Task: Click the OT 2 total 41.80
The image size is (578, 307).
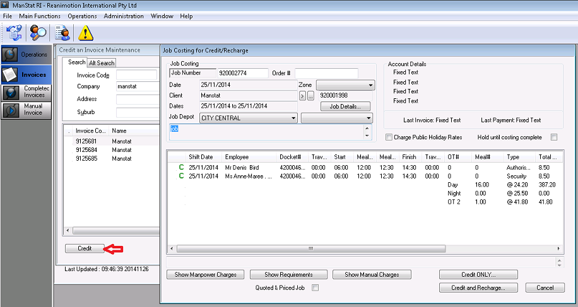Action: click(x=545, y=202)
